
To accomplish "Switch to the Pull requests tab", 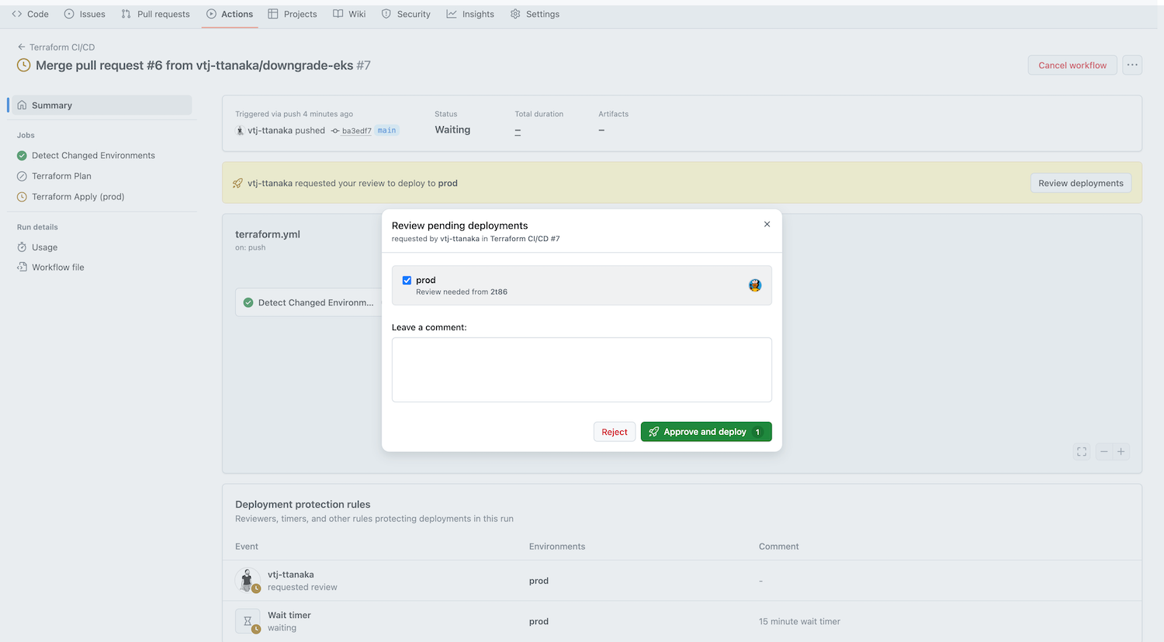I will tap(155, 14).
